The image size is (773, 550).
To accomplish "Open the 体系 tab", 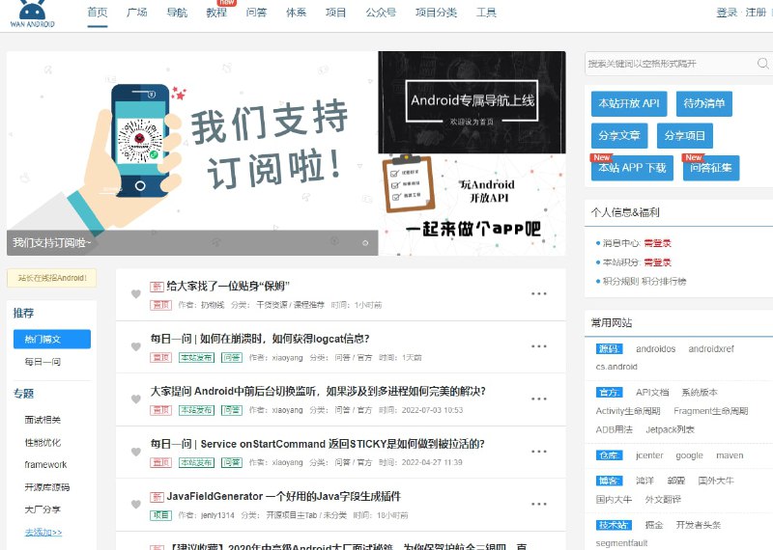I will pyautogui.click(x=297, y=13).
